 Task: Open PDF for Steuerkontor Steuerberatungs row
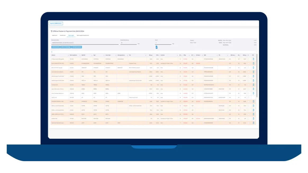(x=253, y=123)
